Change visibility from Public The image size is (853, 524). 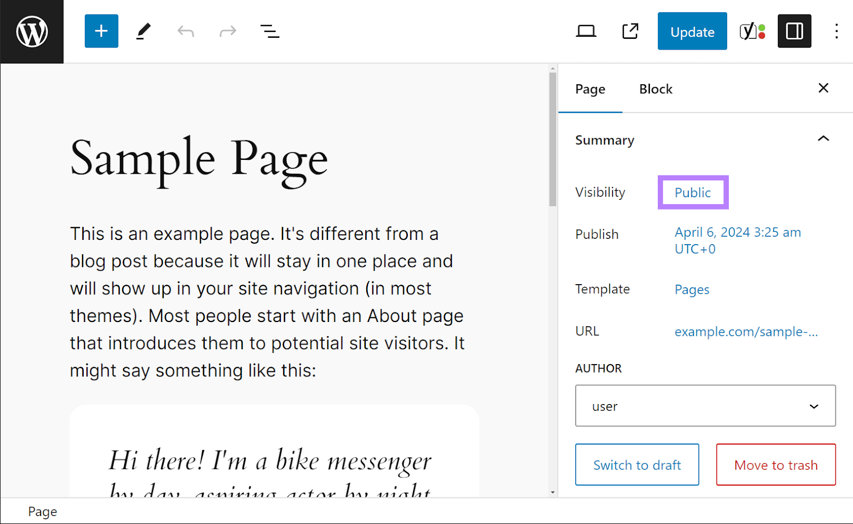coord(693,192)
